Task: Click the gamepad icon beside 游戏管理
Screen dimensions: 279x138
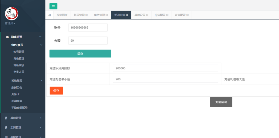Action: [x=7, y=37]
